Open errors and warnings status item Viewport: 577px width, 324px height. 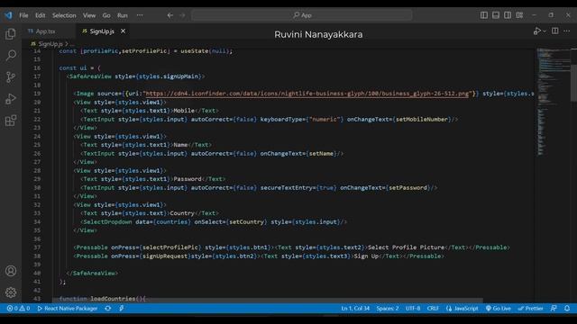[x=18, y=308]
